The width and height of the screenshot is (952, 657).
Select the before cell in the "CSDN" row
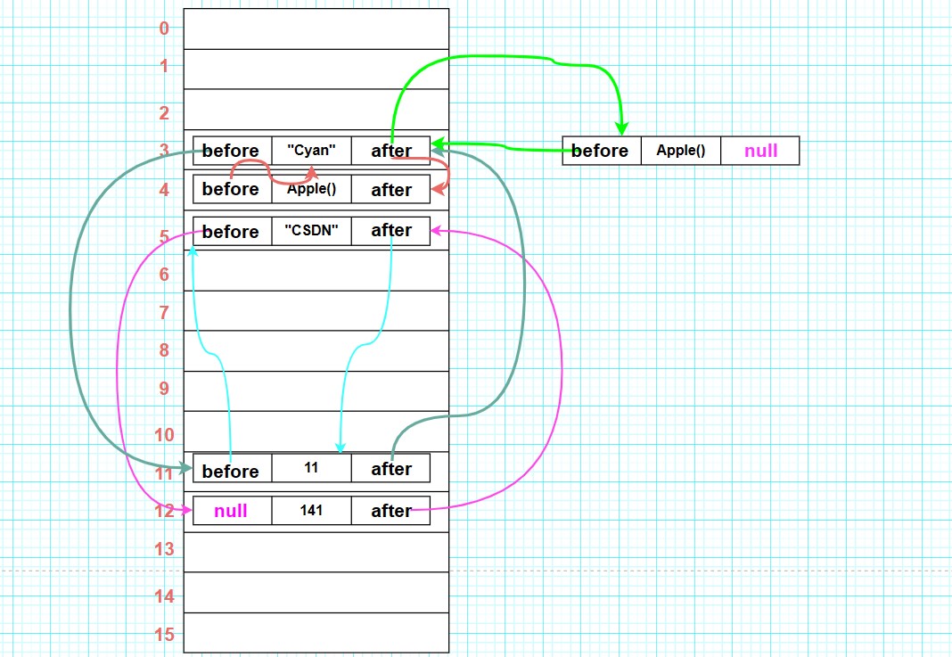pos(232,231)
